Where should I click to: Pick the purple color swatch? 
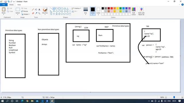coord(129,8)
